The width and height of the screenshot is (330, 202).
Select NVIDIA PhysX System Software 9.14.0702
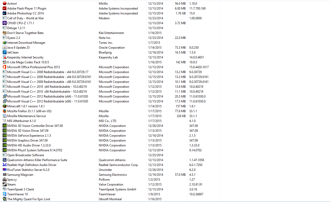(35, 150)
